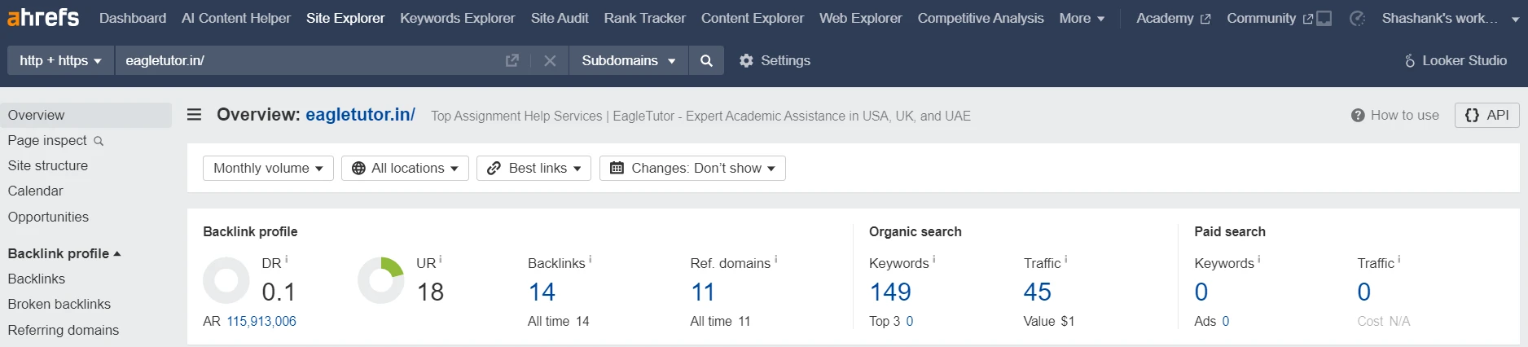The image size is (1528, 347).
Task: Open Referring domains report
Action: point(63,330)
